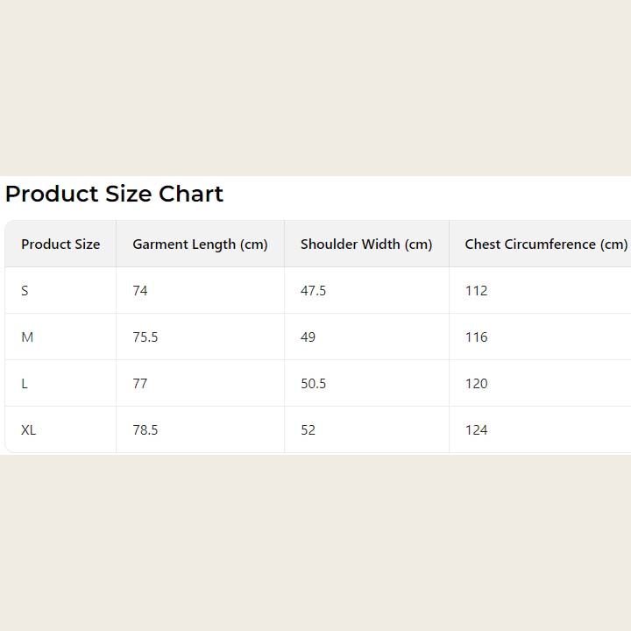The height and width of the screenshot is (631, 631).
Task: Click the Chest Circumference (cm) column header
Action: point(546,245)
